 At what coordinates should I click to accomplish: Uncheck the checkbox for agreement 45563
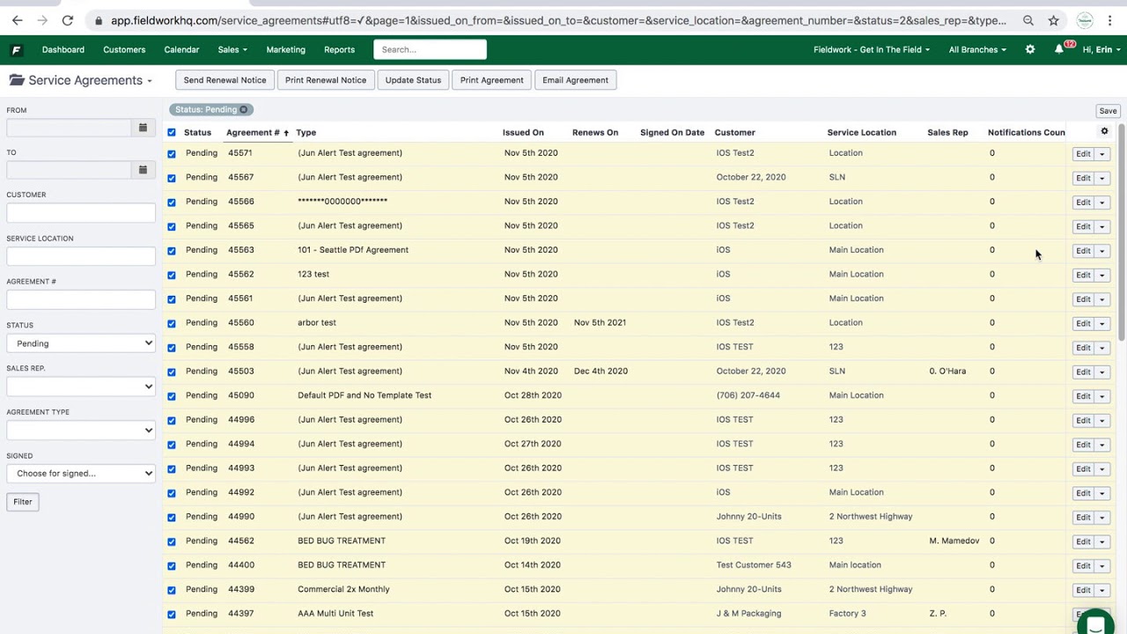pyautogui.click(x=172, y=250)
